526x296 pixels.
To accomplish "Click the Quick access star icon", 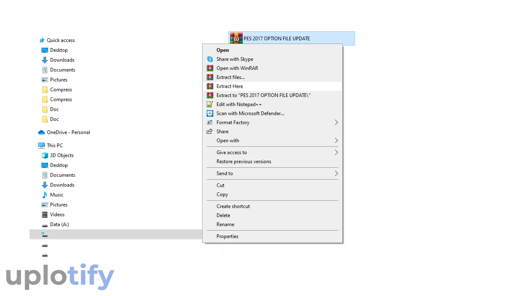I will (42, 40).
